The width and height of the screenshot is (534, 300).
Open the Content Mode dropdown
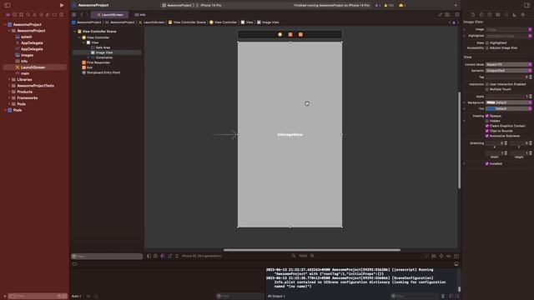point(508,64)
